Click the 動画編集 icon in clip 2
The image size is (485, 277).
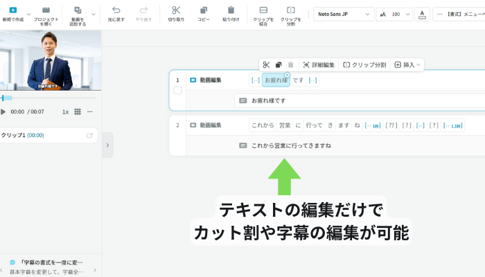(193, 125)
